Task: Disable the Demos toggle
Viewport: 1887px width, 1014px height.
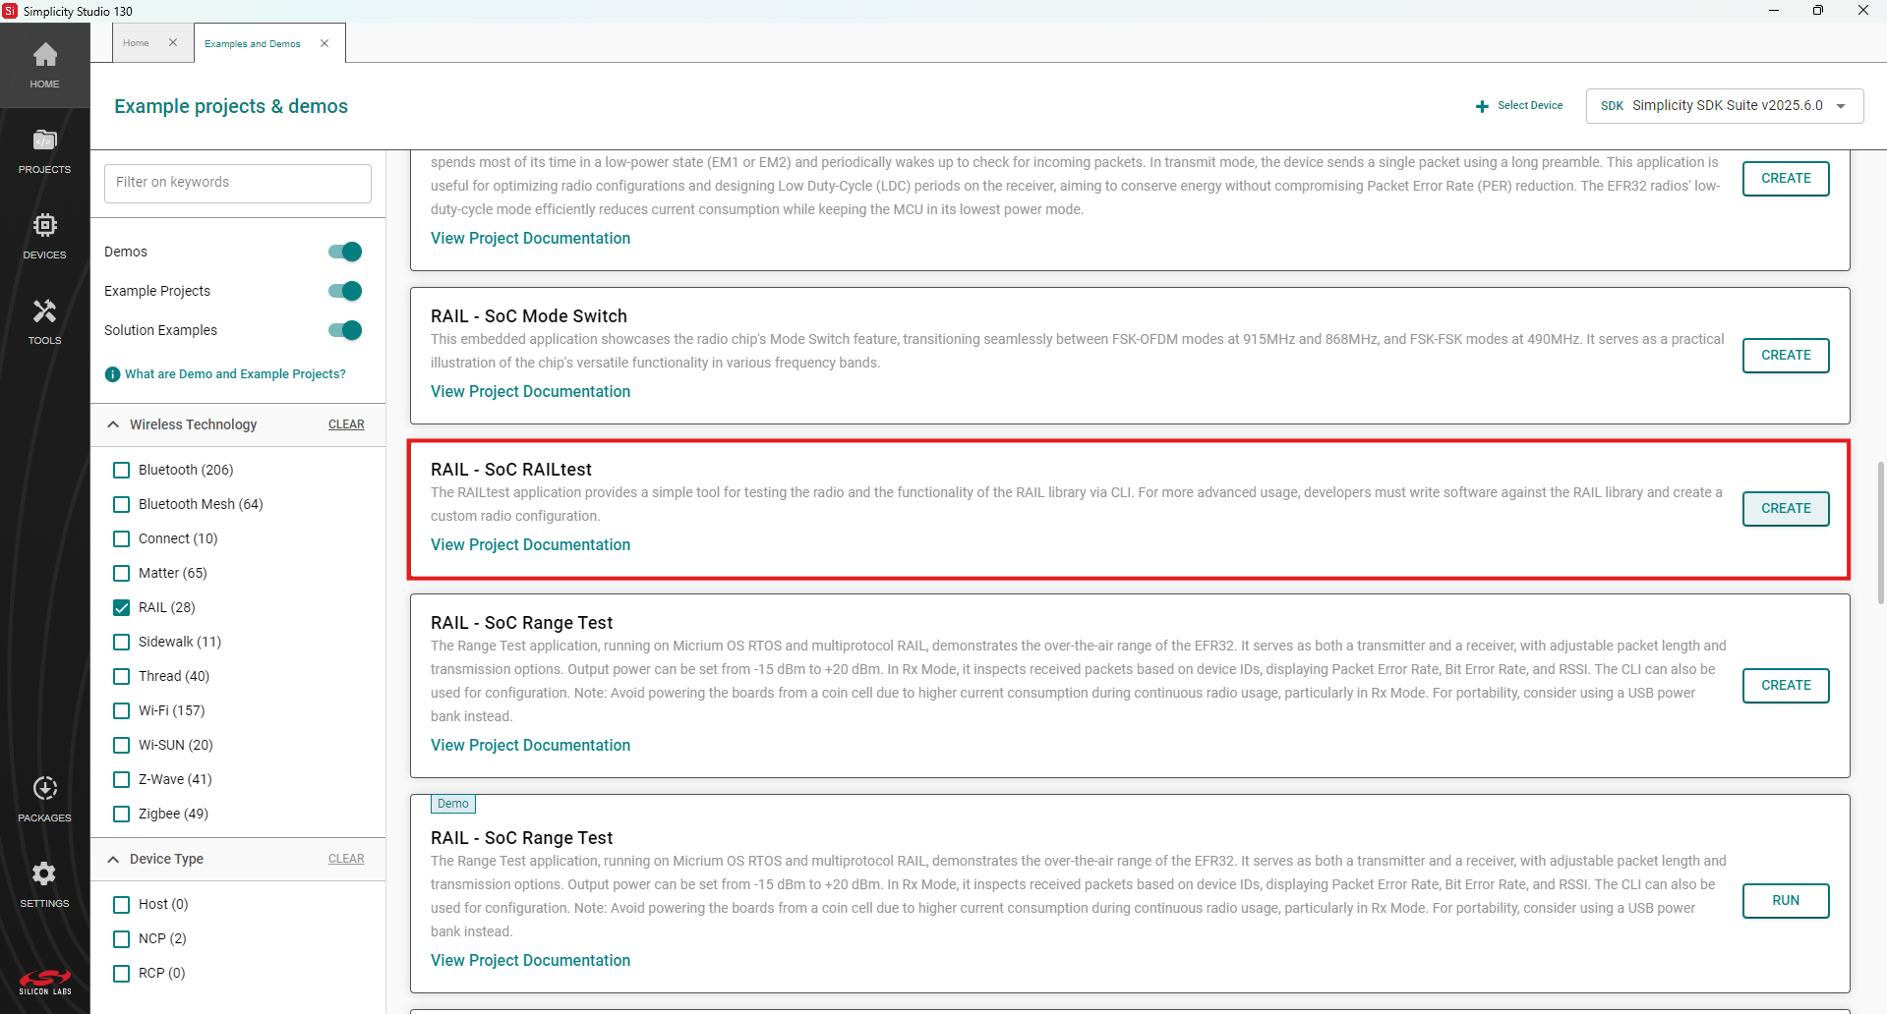Action: 345,252
